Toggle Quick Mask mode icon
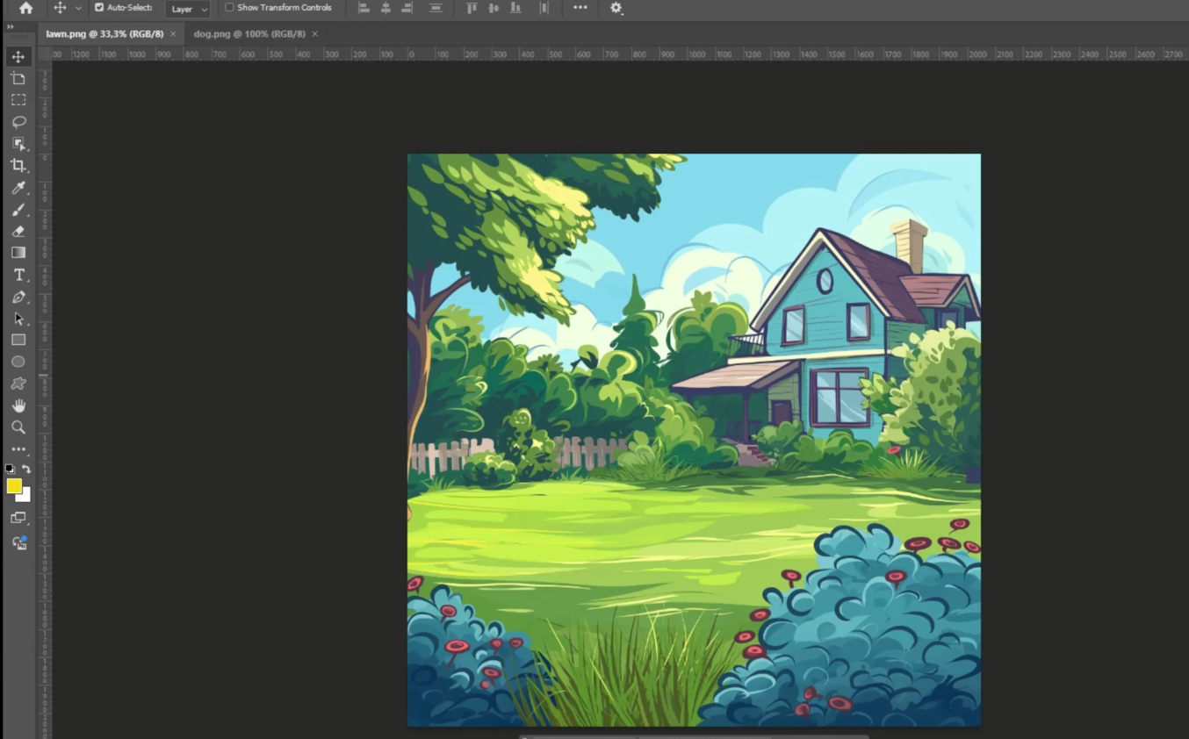 pyautogui.click(x=18, y=518)
